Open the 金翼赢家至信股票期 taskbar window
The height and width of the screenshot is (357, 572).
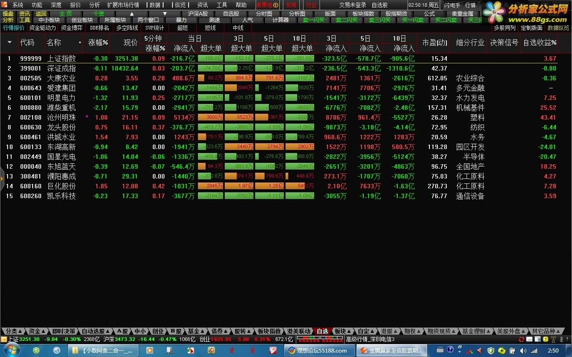coord(391,350)
